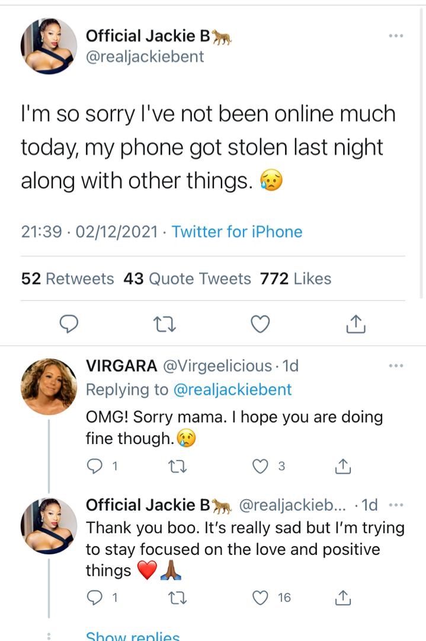Like the main tweet with heart icon

click(260, 323)
